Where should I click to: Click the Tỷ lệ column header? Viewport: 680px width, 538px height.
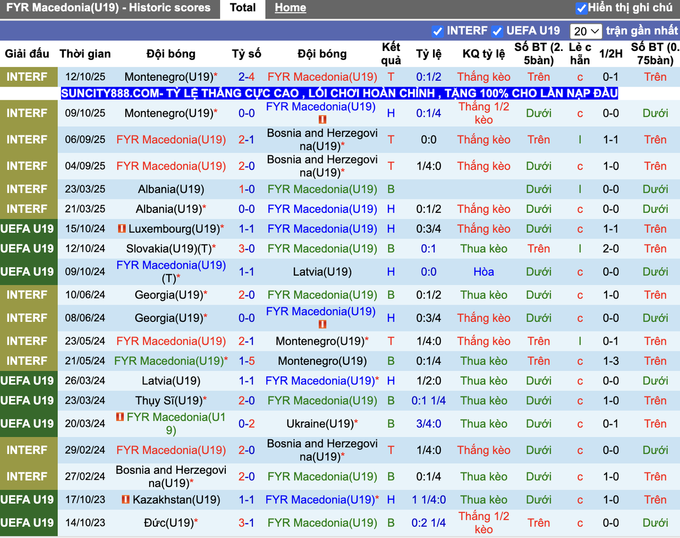(x=429, y=54)
